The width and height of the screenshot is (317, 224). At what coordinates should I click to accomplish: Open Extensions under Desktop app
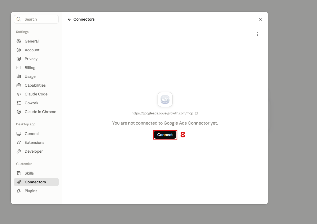point(36,142)
